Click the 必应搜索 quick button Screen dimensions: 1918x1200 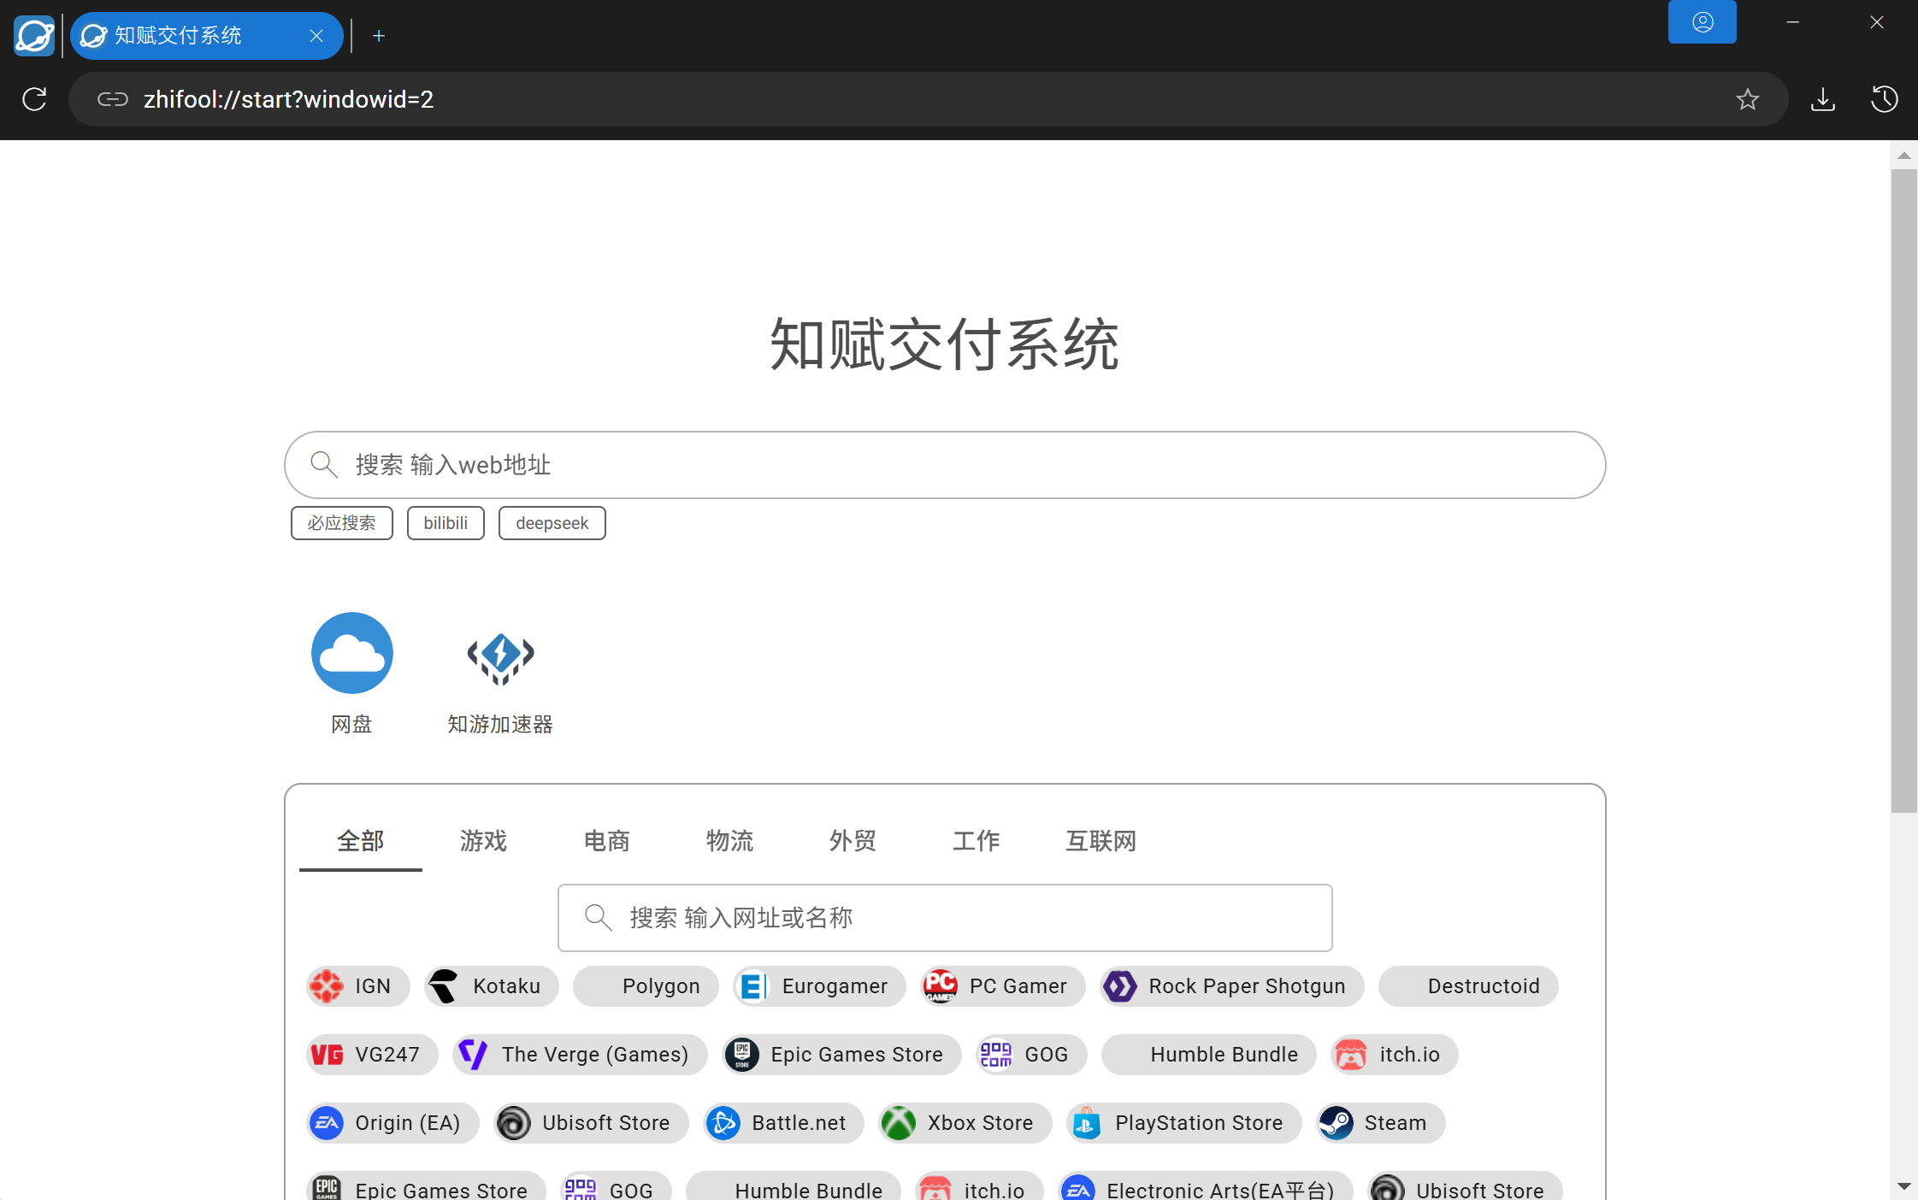[341, 523]
